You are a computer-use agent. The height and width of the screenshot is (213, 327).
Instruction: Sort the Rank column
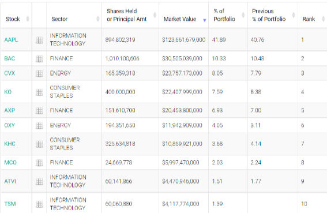[x=324, y=19]
